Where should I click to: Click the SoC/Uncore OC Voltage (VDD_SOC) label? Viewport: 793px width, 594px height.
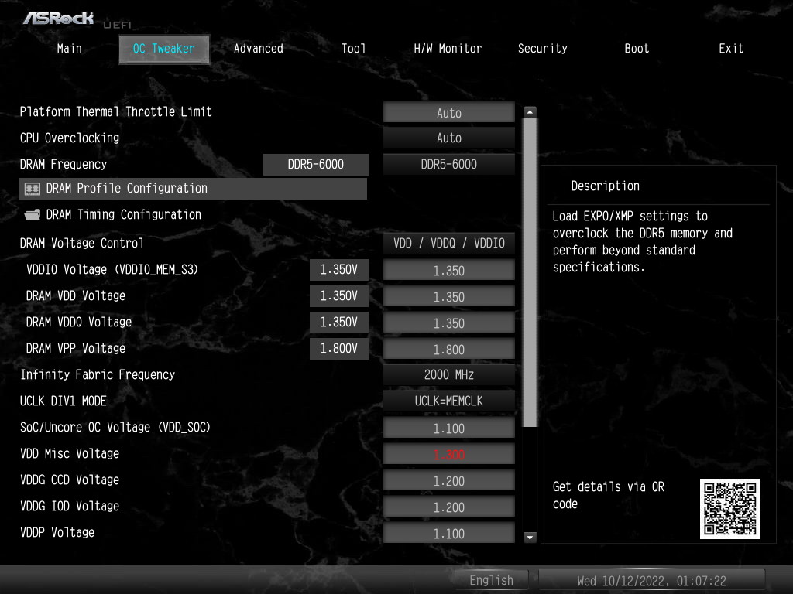(115, 427)
